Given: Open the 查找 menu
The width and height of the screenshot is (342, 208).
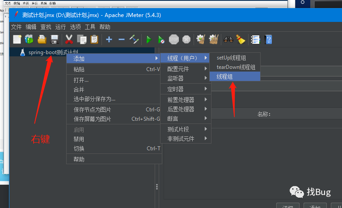Looking at the screenshot, I should coord(46,27).
